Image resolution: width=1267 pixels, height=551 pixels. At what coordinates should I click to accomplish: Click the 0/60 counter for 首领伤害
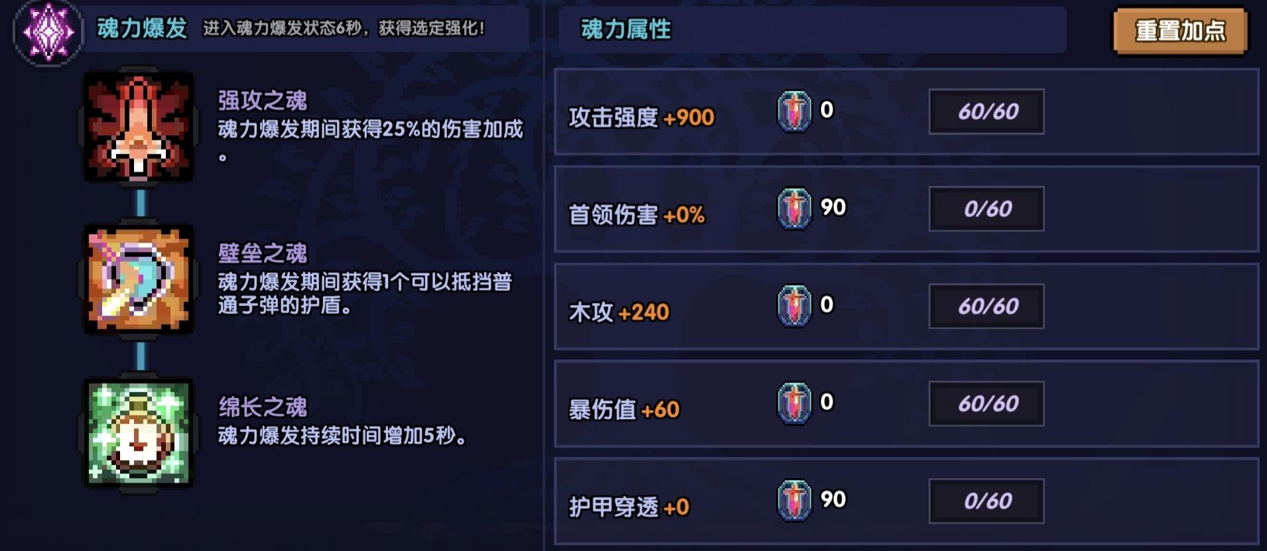point(985,207)
